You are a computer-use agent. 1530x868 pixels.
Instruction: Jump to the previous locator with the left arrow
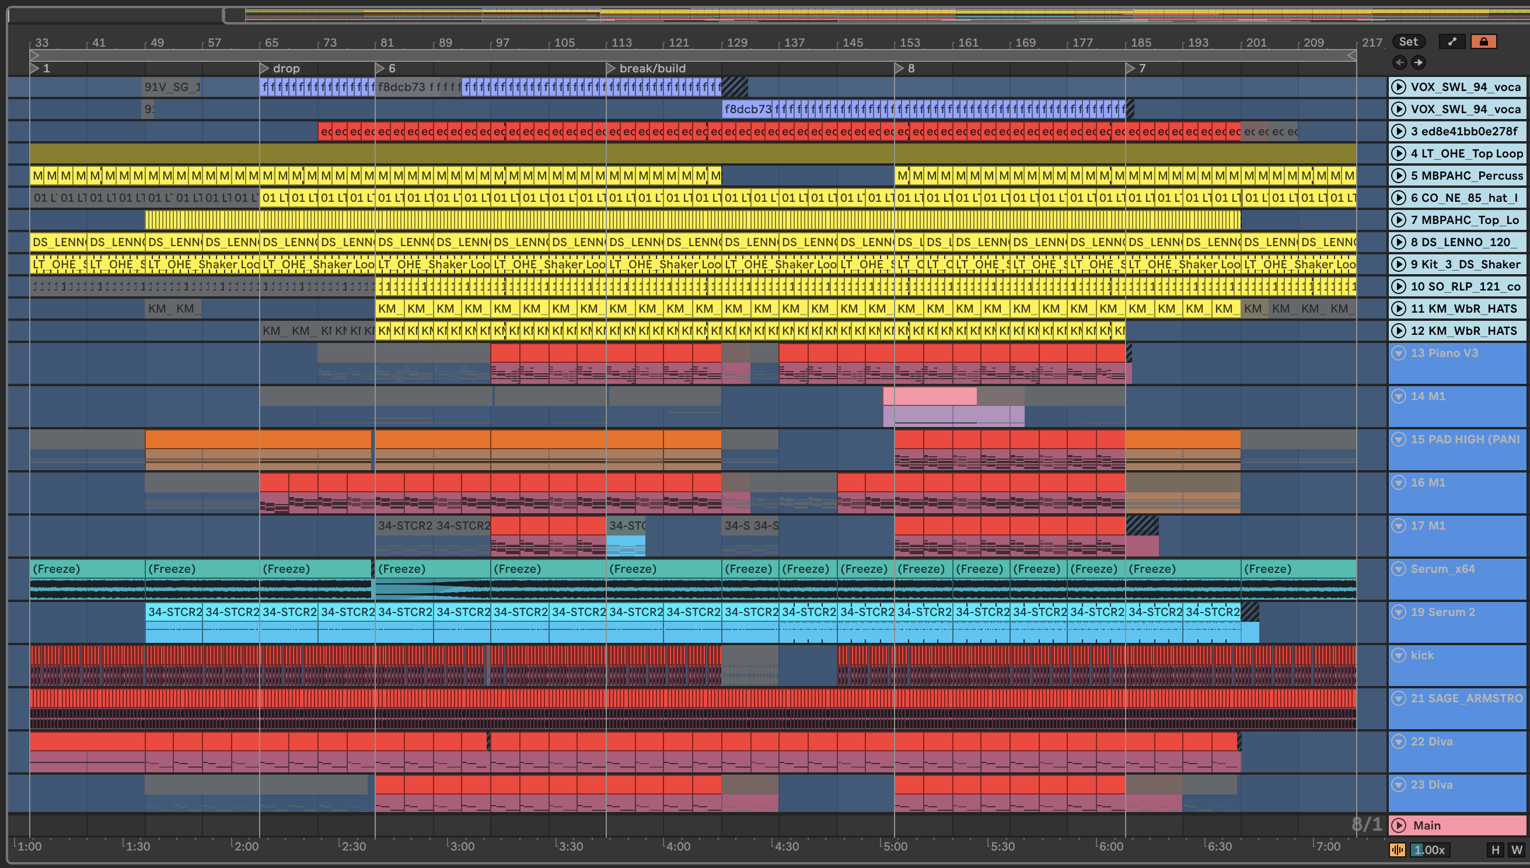tap(1400, 62)
